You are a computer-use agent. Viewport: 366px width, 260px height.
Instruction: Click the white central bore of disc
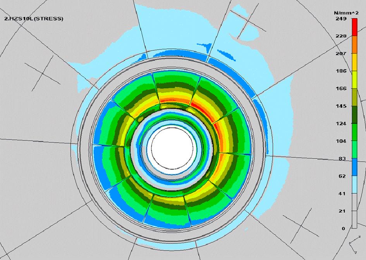click(172, 148)
